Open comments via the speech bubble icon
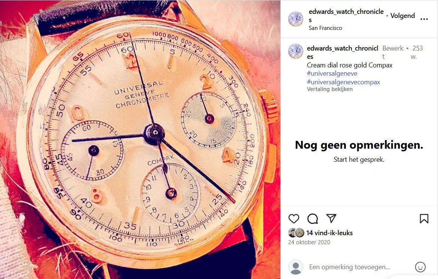Image resolution: width=438 pixels, height=279 pixels. point(313,219)
